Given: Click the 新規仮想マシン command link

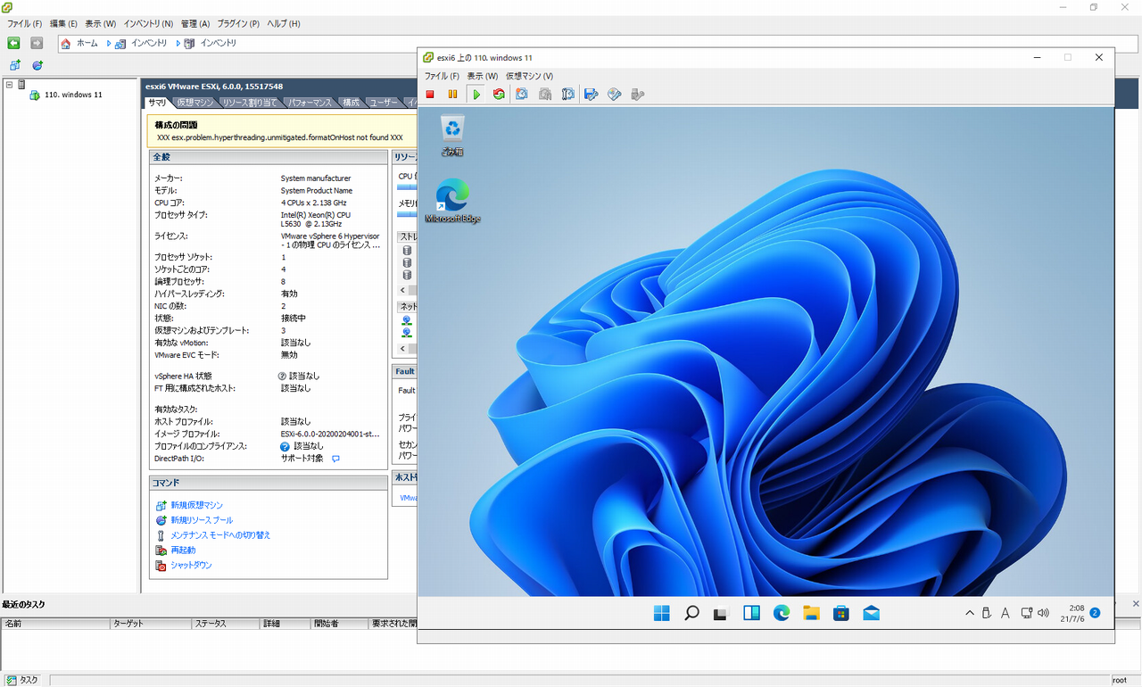Looking at the screenshot, I should click(x=196, y=505).
